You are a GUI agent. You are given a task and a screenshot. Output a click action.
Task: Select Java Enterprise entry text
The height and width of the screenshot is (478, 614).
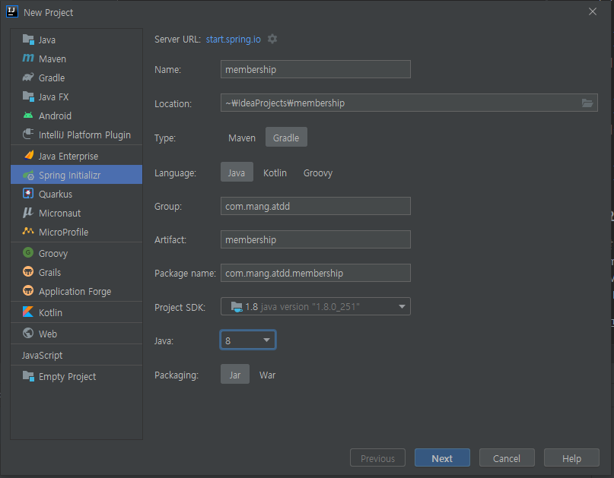68,156
